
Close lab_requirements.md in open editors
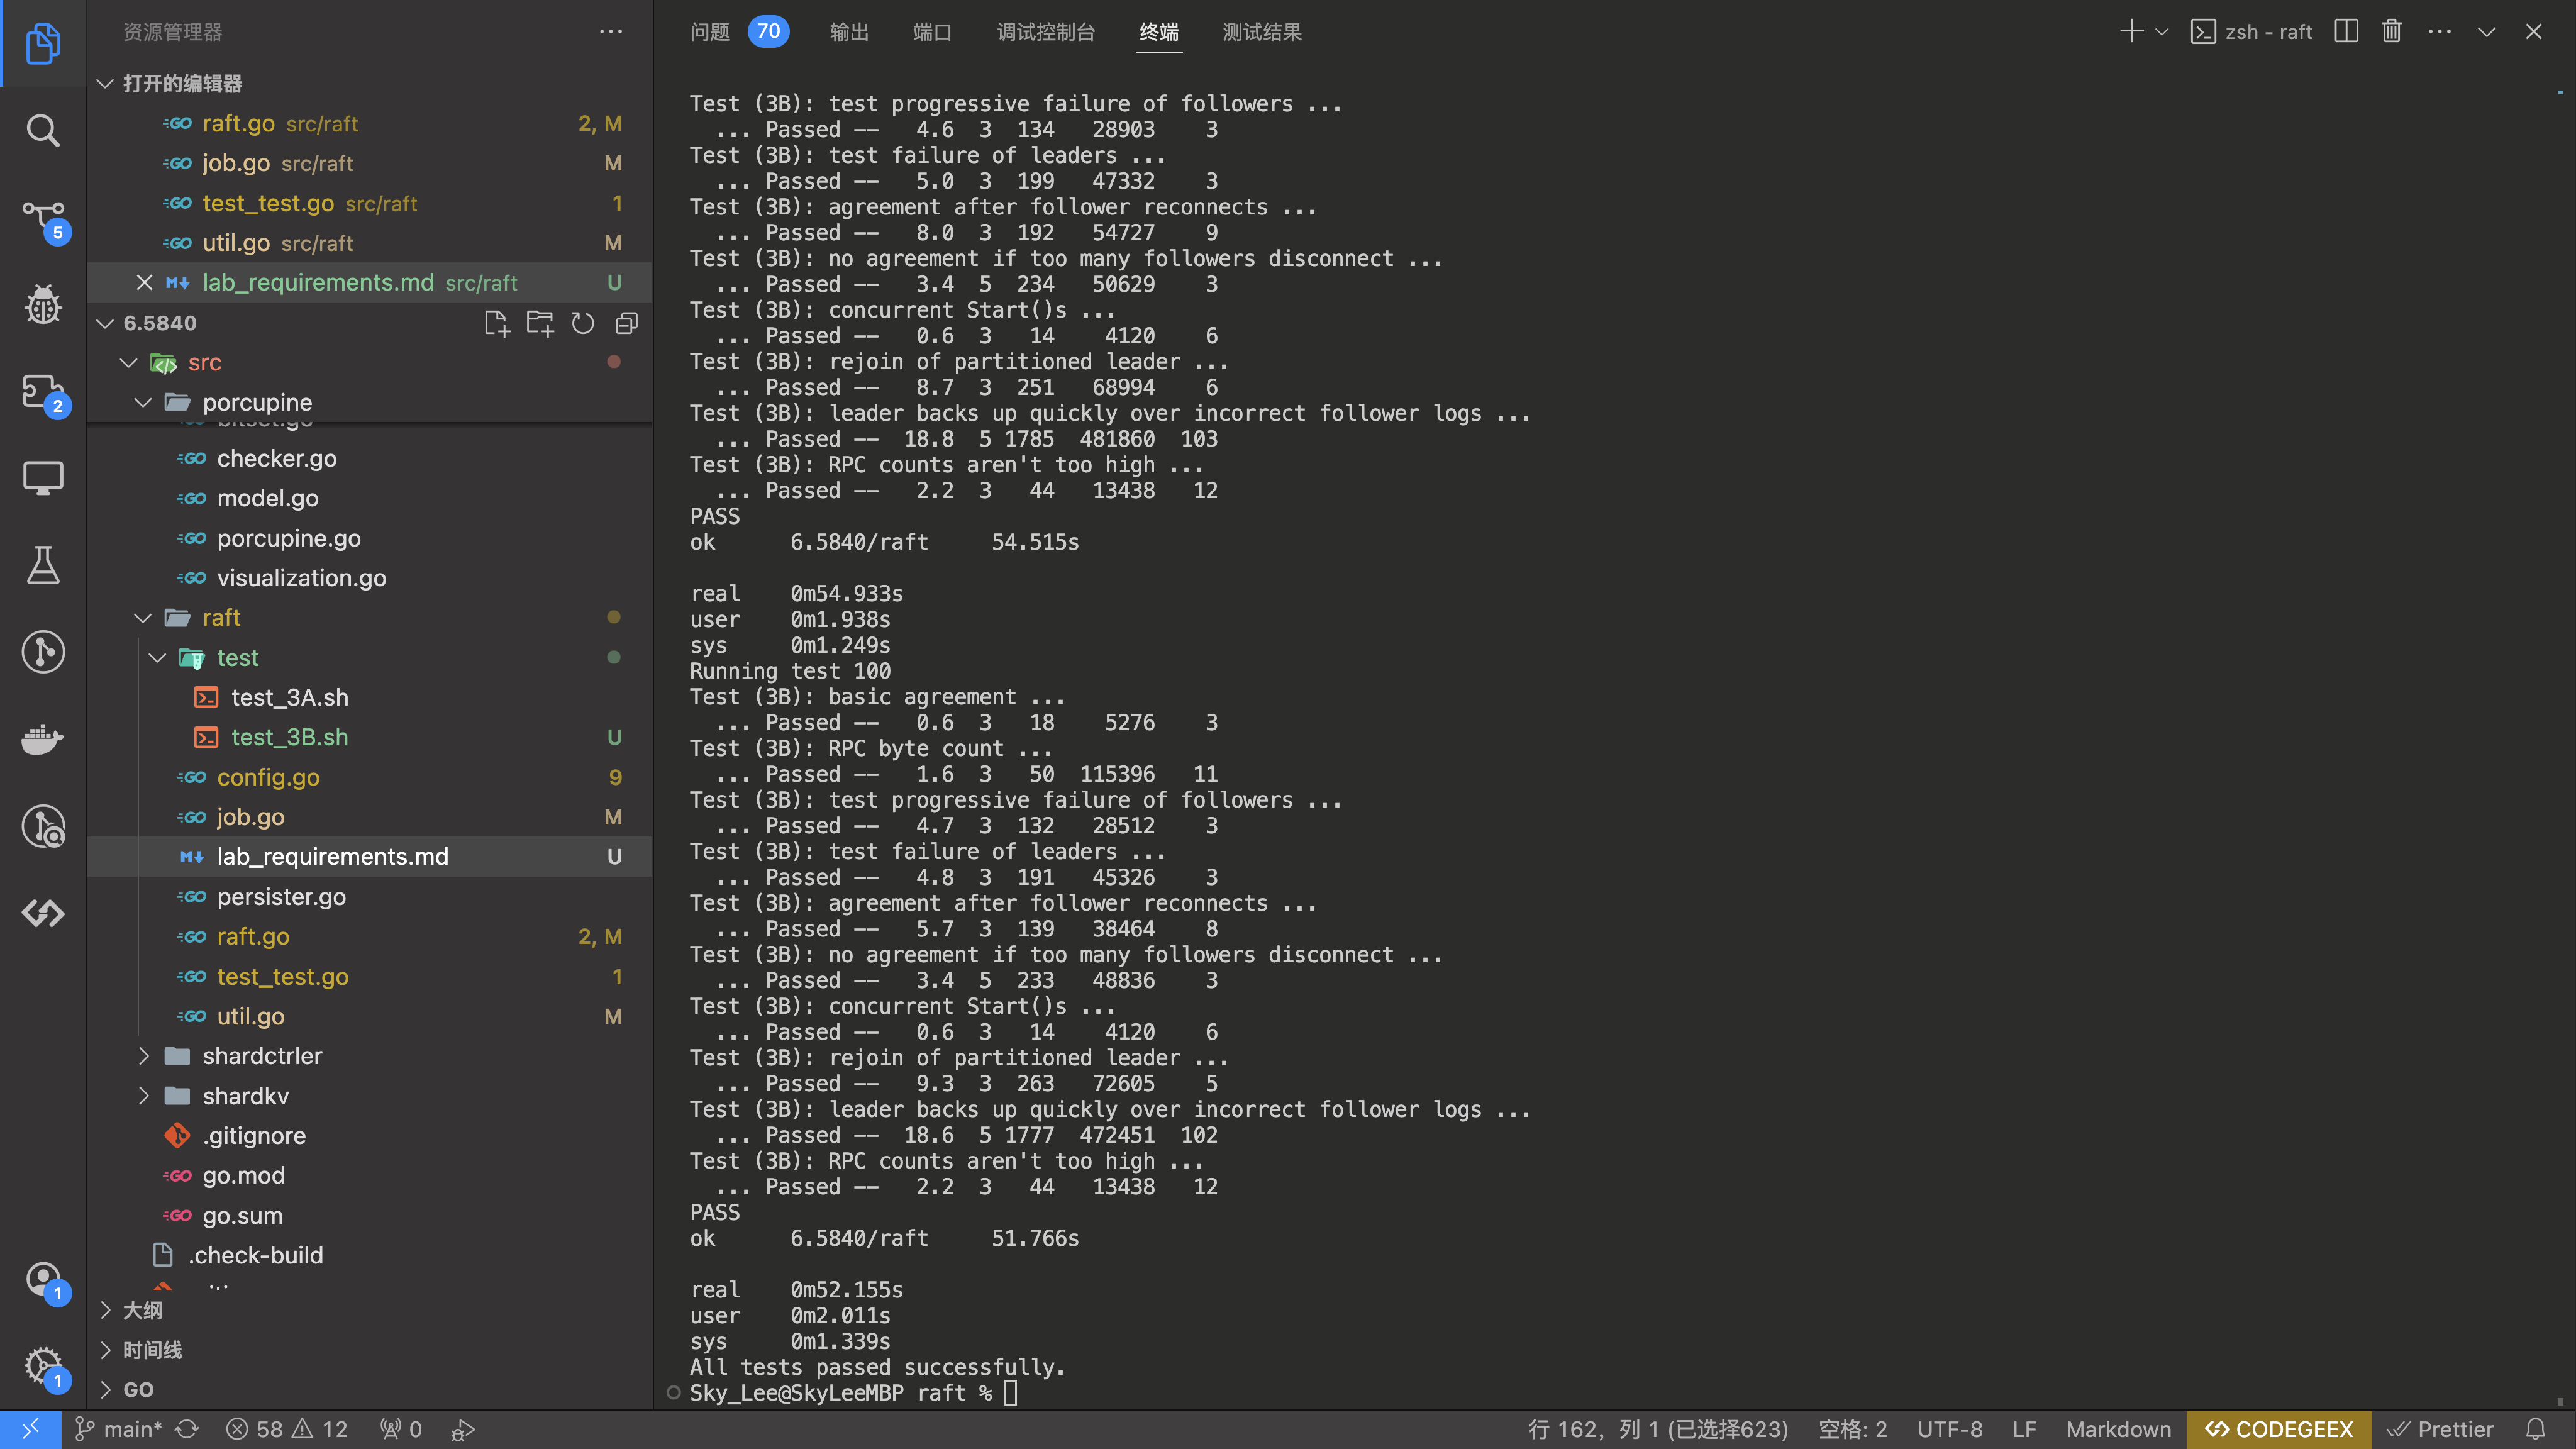point(144,283)
